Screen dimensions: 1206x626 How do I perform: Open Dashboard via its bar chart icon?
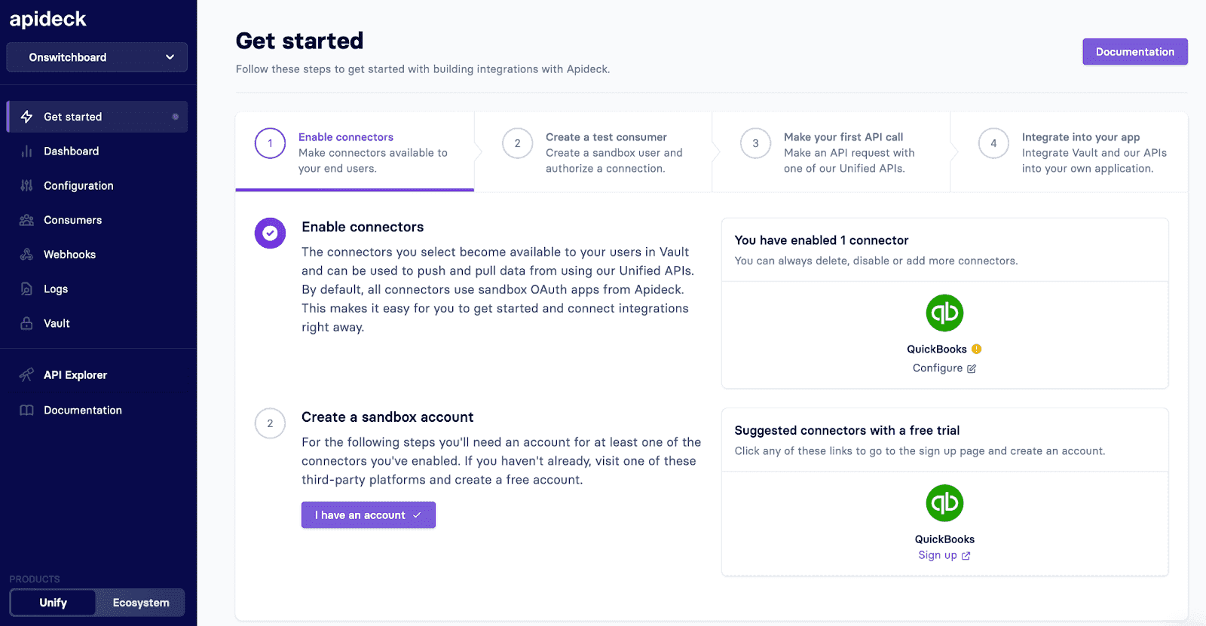pyautogui.click(x=26, y=151)
